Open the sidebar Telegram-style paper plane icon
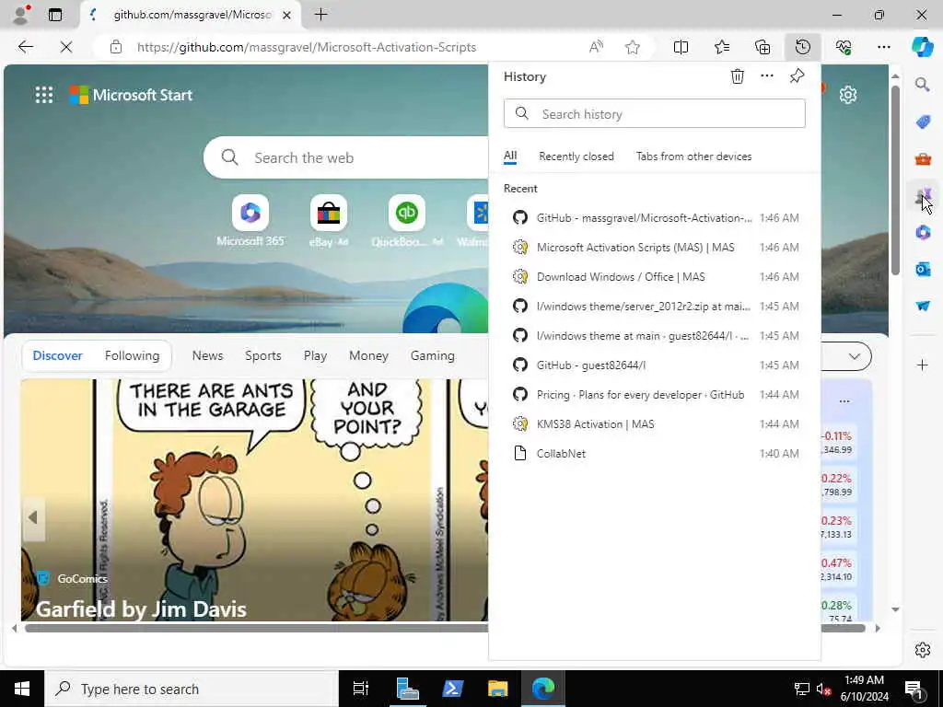Viewport: 943px width, 707px height. click(x=923, y=306)
